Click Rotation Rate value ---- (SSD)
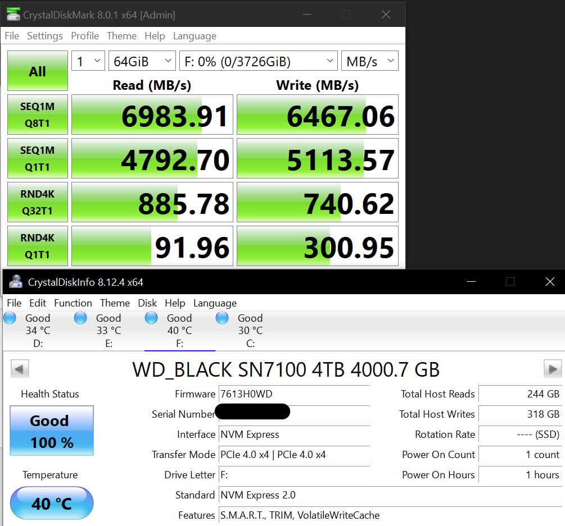Image resolution: width=565 pixels, height=526 pixels. click(520, 434)
